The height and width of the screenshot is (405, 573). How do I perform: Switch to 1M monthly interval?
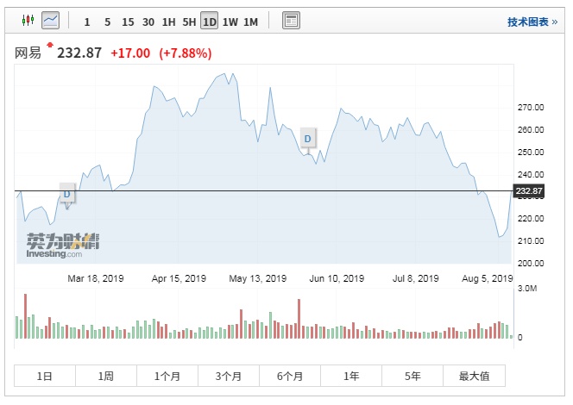(250, 21)
